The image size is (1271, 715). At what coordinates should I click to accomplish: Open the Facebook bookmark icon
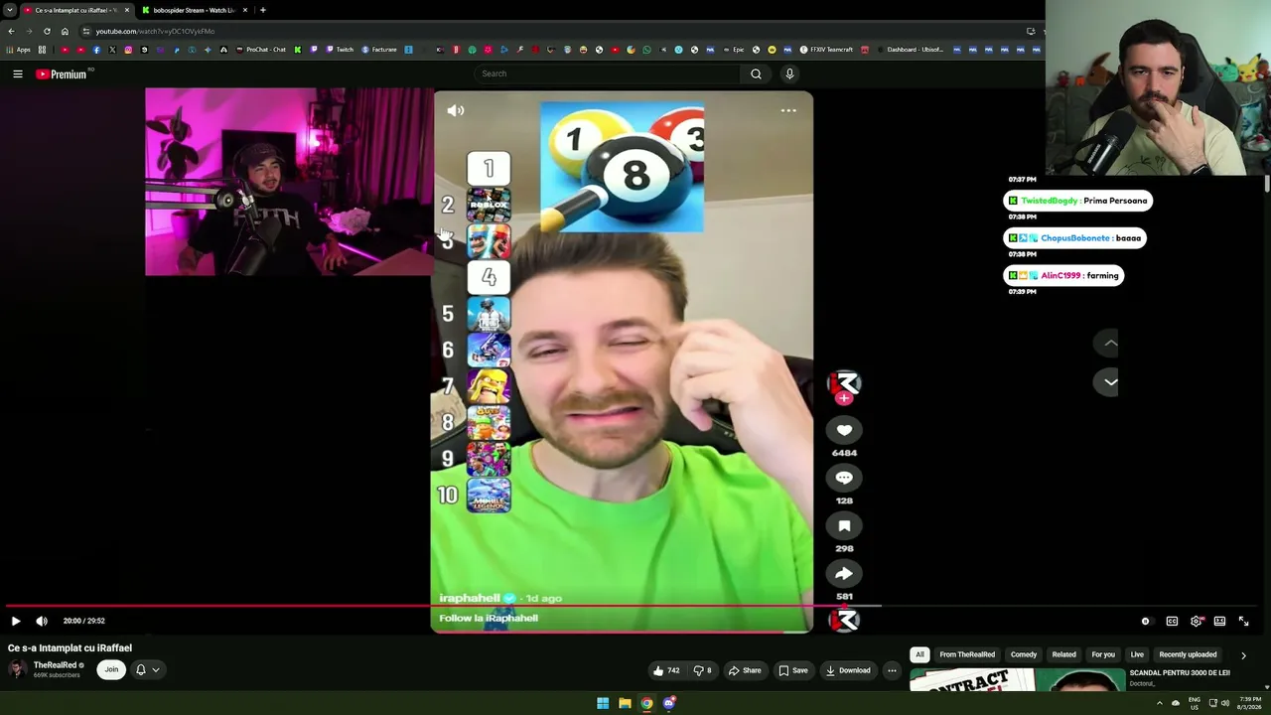click(x=96, y=50)
